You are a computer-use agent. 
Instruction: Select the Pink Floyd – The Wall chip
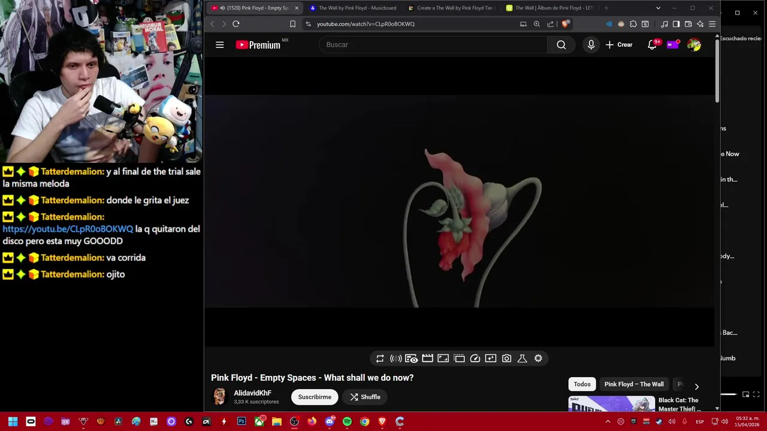tap(634, 384)
